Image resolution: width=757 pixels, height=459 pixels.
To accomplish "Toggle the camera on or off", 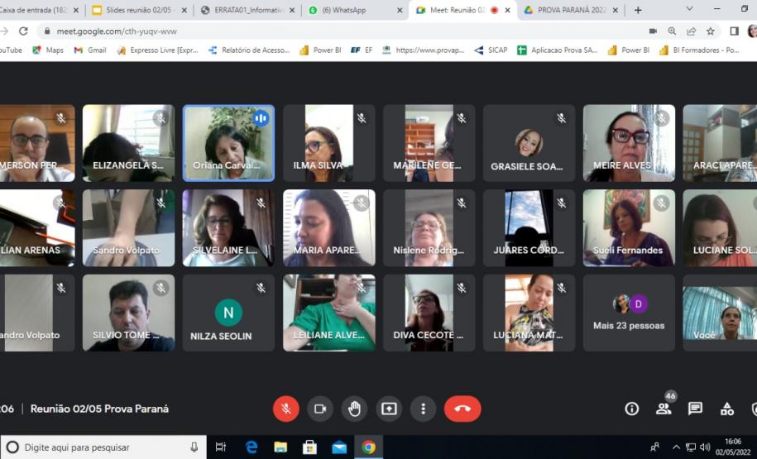I will pyautogui.click(x=320, y=409).
